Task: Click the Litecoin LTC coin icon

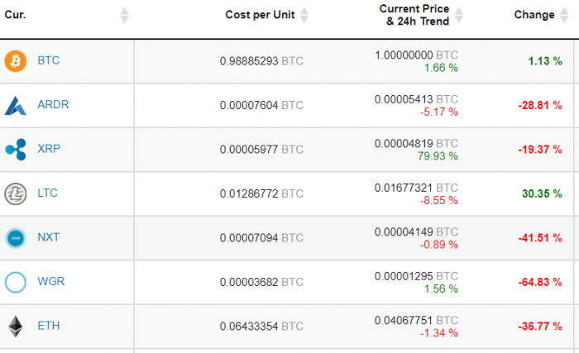Action: click(x=16, y=193)
